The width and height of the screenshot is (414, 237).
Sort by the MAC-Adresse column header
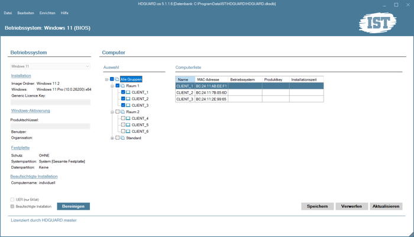tap(212, 79)
